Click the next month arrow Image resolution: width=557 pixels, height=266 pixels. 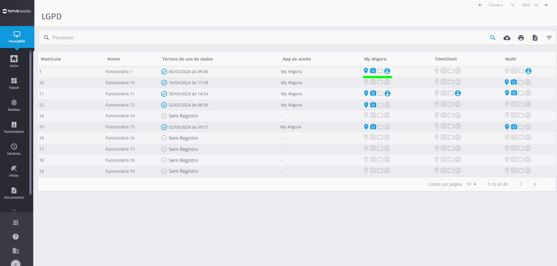click(x=546, y=5)
